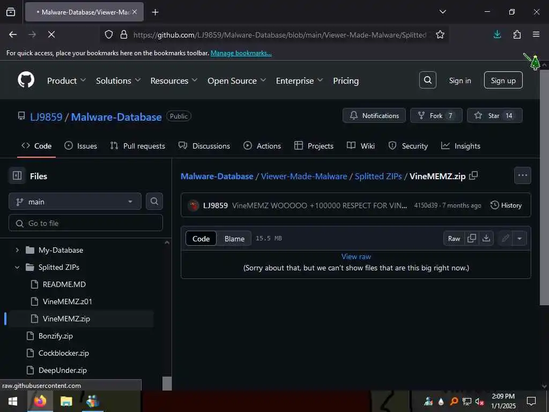This screenshot has width=549, height=412.
Task: Open File Explorer from the taskbar
Action: (x=66, y=401)
